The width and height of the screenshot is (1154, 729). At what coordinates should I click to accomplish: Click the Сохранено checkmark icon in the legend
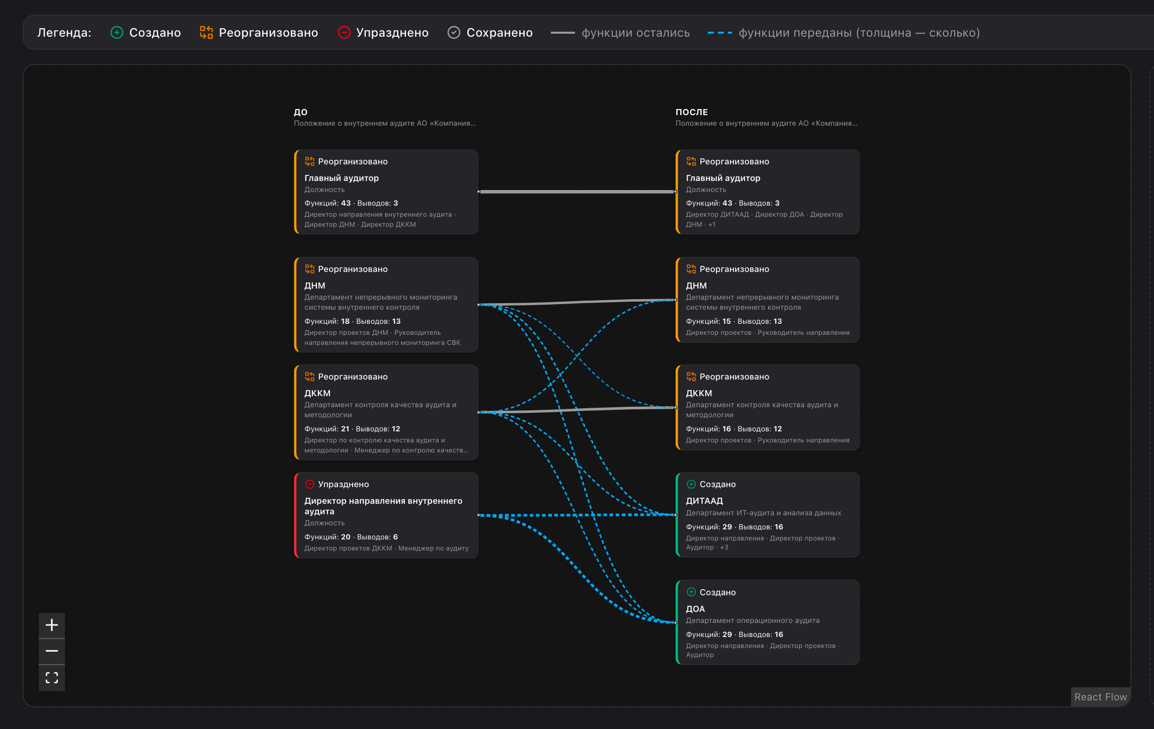pyautogui.click(x=454, y=33)
